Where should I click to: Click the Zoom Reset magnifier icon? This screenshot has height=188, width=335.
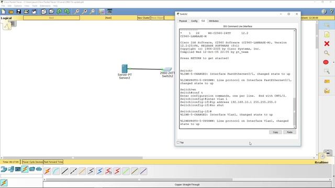point(84,11)
